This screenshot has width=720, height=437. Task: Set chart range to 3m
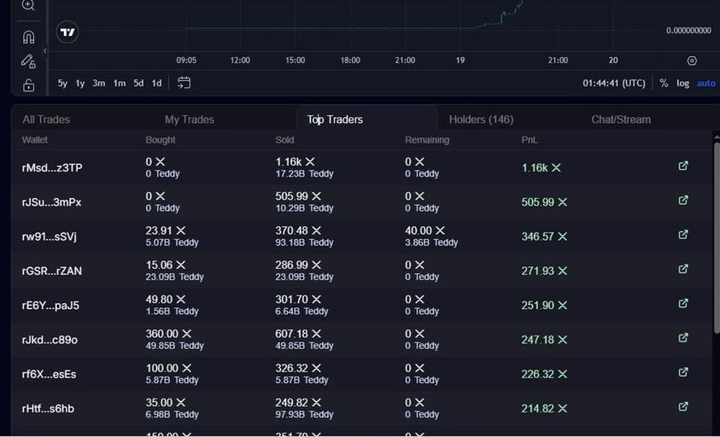tap(99, 83)
